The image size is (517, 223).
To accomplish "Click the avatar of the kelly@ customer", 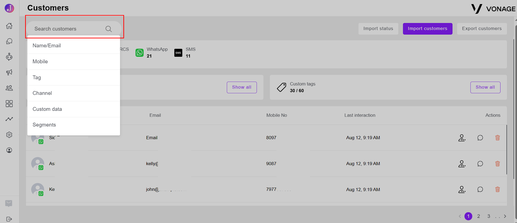I will pyautogui.click(x=37, y=164).
